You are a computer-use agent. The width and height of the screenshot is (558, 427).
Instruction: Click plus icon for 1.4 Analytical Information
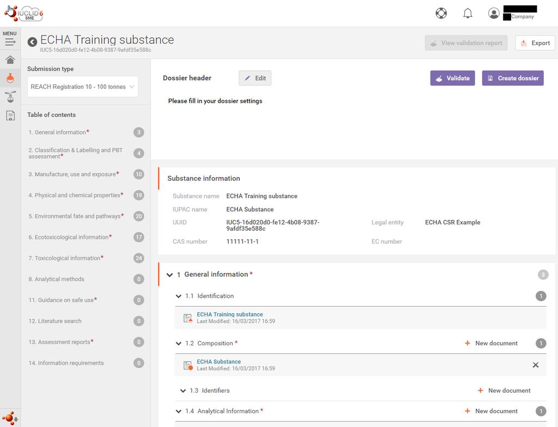coord(467,411)
